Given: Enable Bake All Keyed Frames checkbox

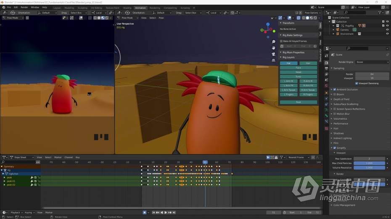Looking at the screenshot, I should click(x=282, y=41).
